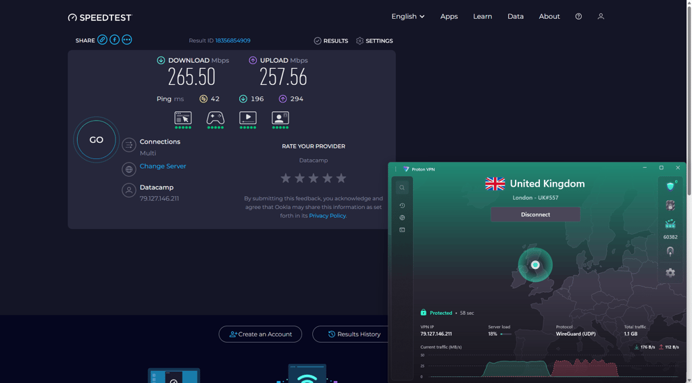Rate the provider five stars
Screen dimensions: 692x383
pos(341,178)
